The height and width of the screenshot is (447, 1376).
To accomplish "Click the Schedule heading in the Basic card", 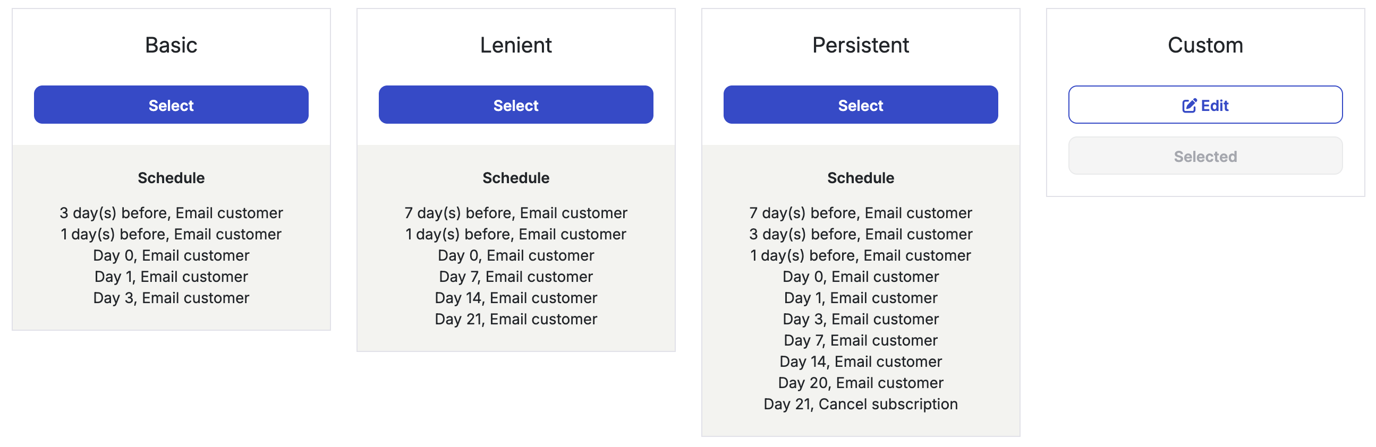I will pos(171,178).
